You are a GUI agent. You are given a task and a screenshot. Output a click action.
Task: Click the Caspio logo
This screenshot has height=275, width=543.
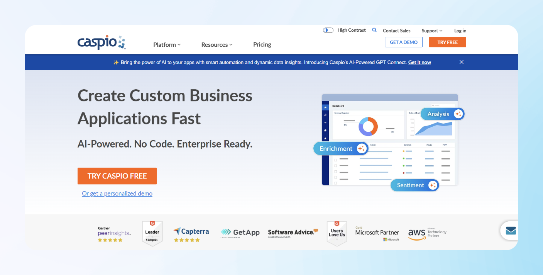click(102, 42)
